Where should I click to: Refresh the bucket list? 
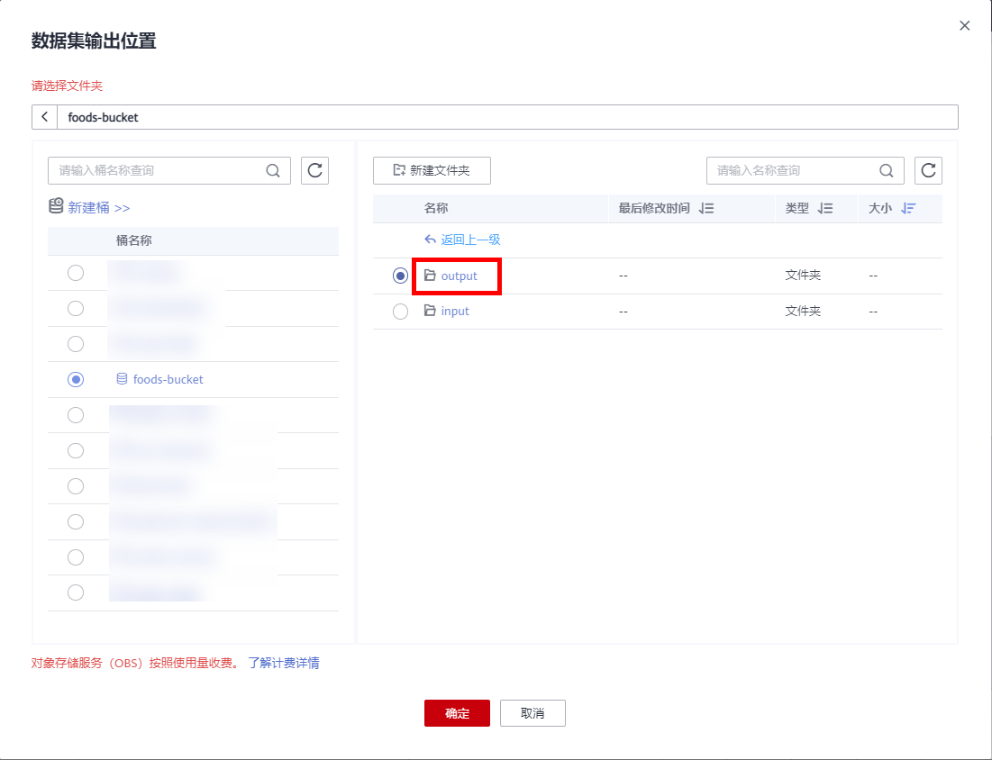tap(314, 170)
